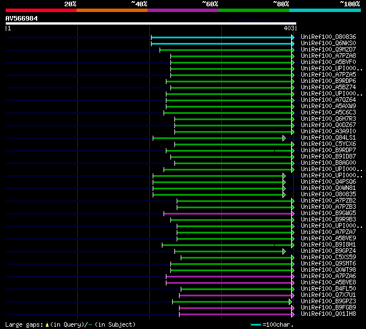
Task: Select the UniRef100_B9GPZ4 label
Action: point(328,251)
